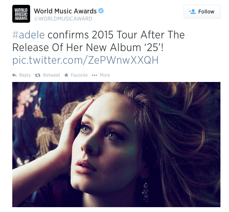Image resolution: width=229 pixels, height=212 pixels.
Task: Click the blue verified badge icon
Action: pyautogui.click(x=101, y=11)
